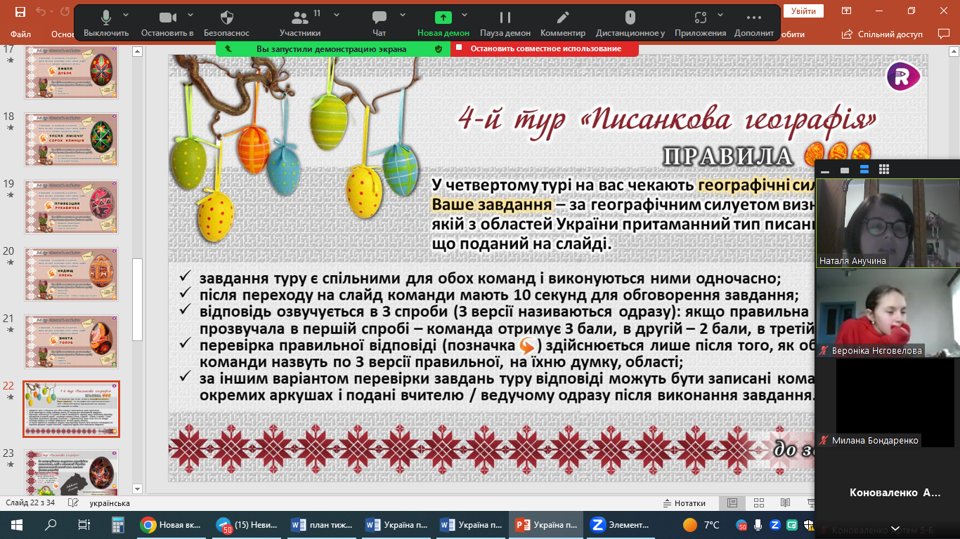Open the Telegram taskbar item
Viewport: 960px width, 539px height.
tap(247, 524)
